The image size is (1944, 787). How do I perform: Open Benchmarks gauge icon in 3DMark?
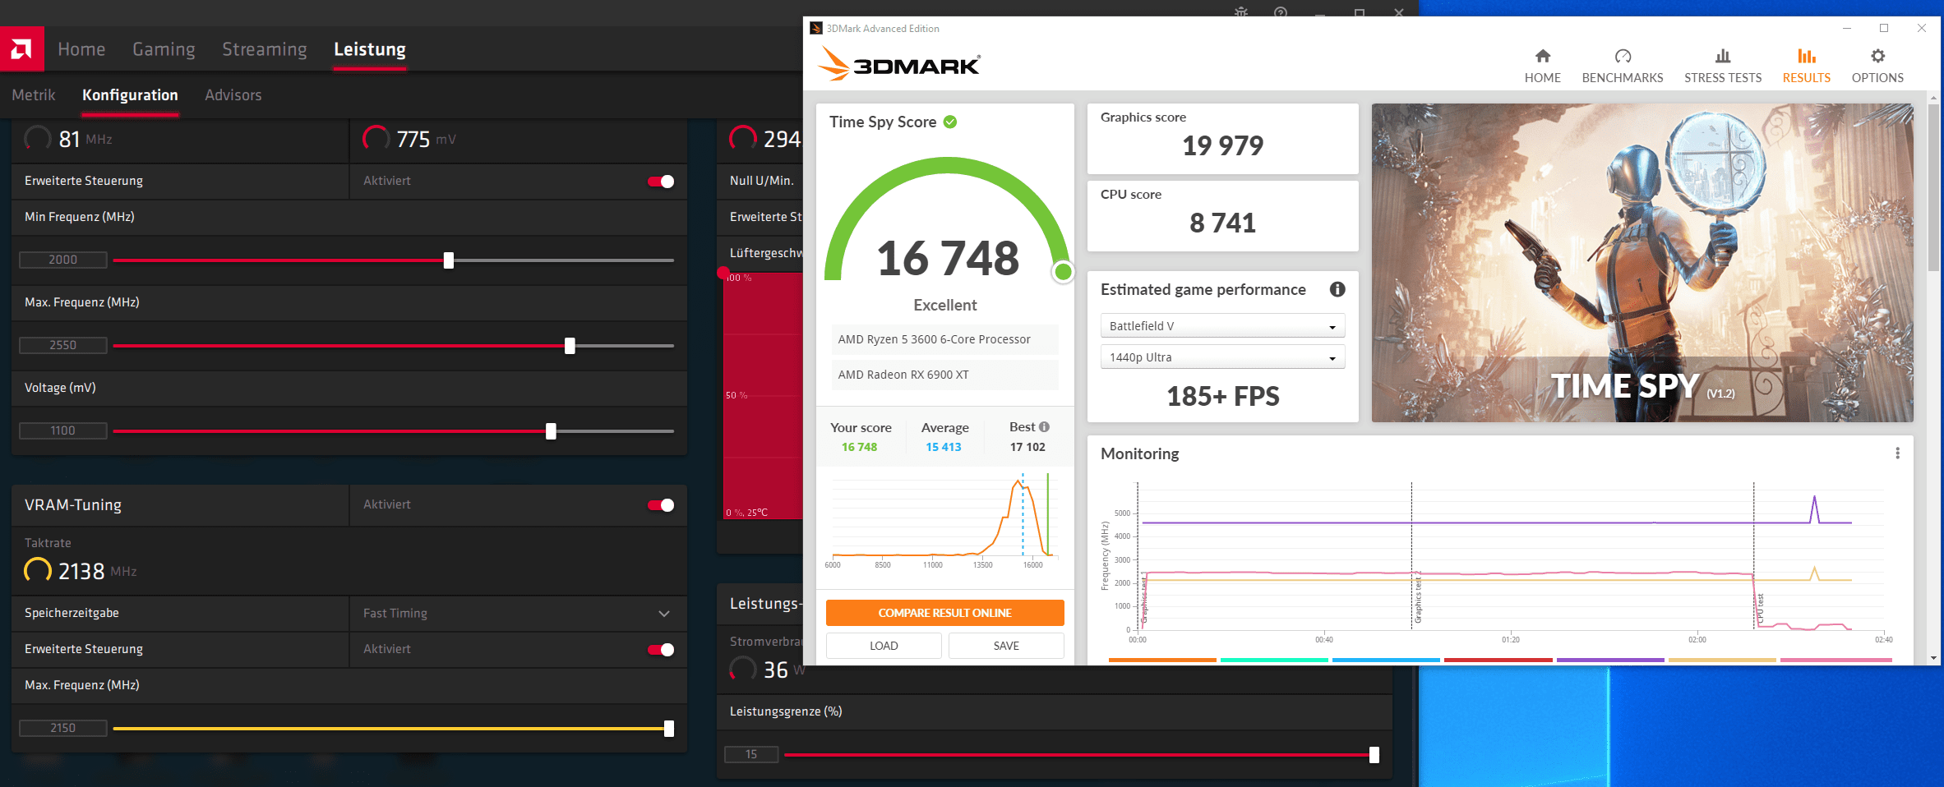(1623, 56)
